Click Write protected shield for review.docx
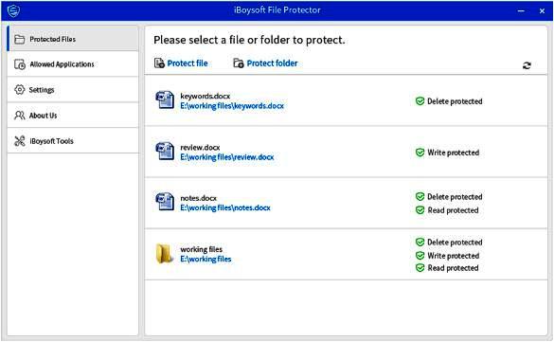This screenshot has width=554, height=342. (x=420, y=153)
